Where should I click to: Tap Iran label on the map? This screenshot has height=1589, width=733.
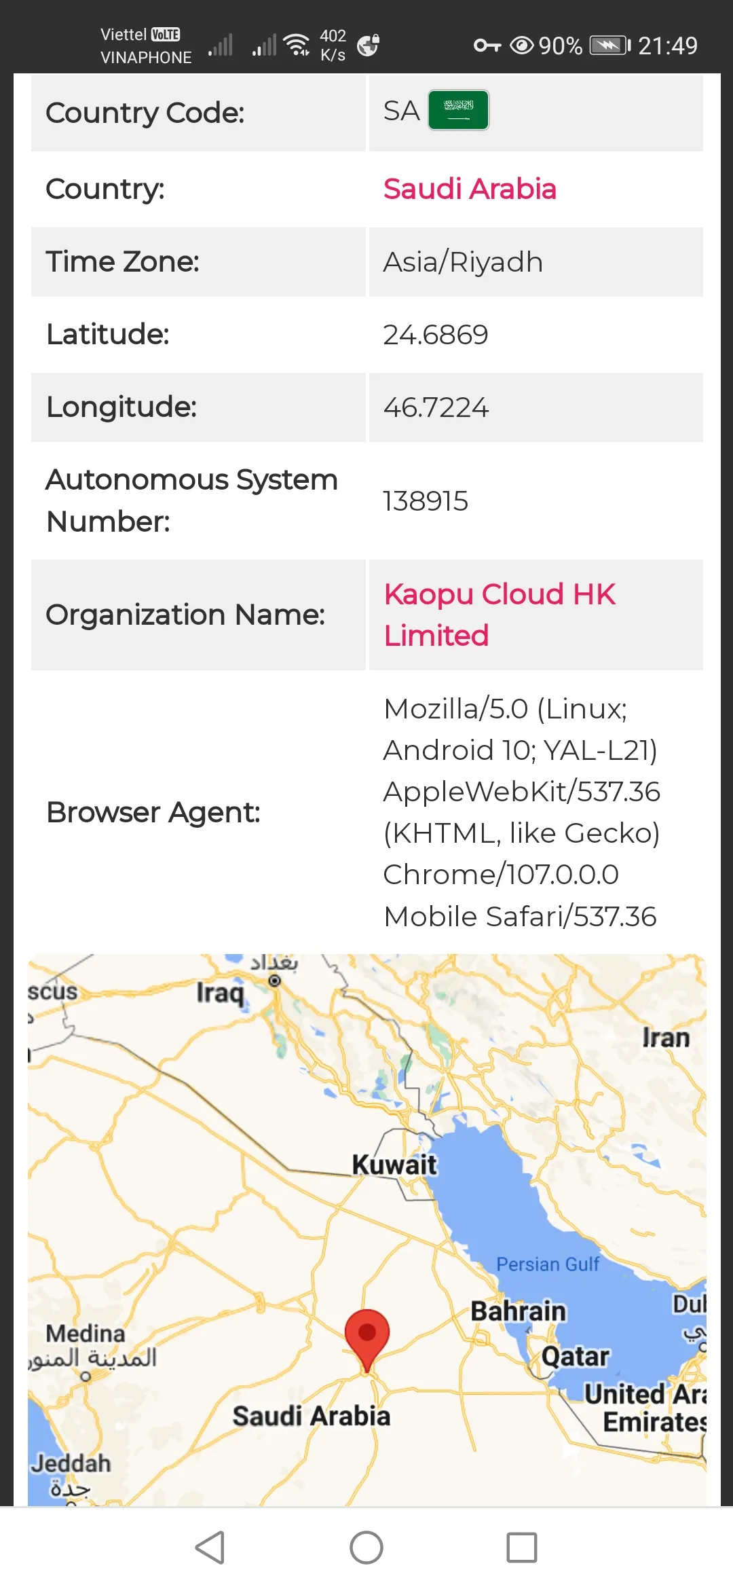coord(666,1038)
